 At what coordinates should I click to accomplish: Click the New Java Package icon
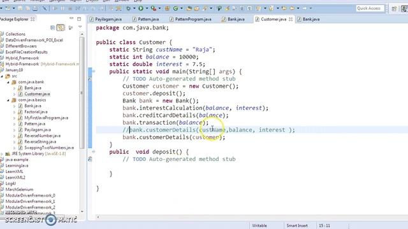167,8
